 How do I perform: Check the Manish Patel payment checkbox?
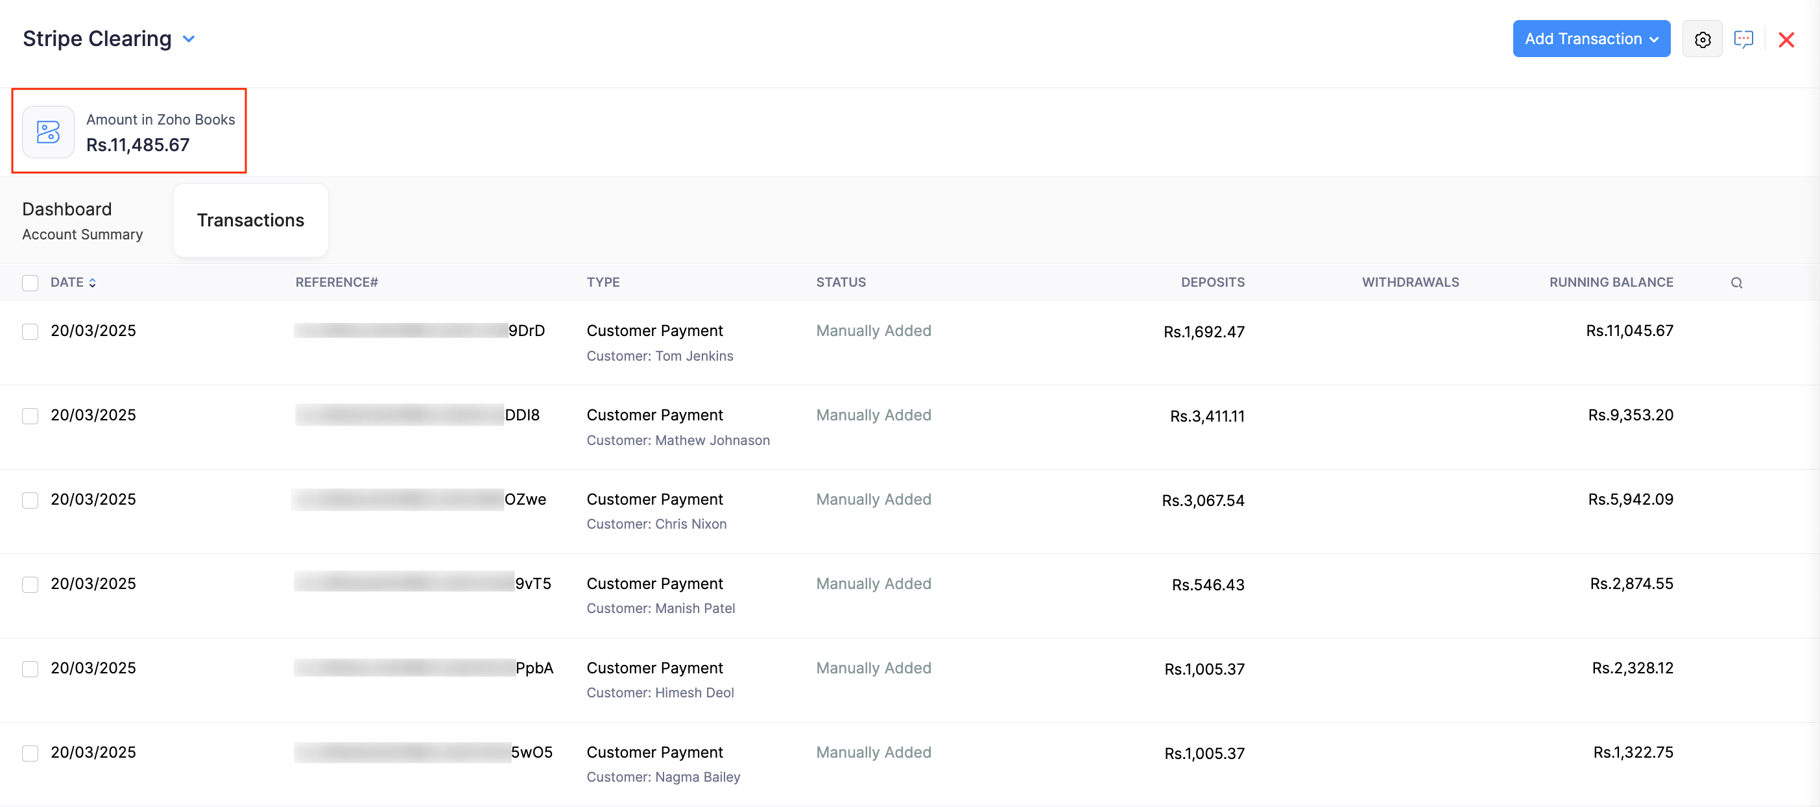30,584
